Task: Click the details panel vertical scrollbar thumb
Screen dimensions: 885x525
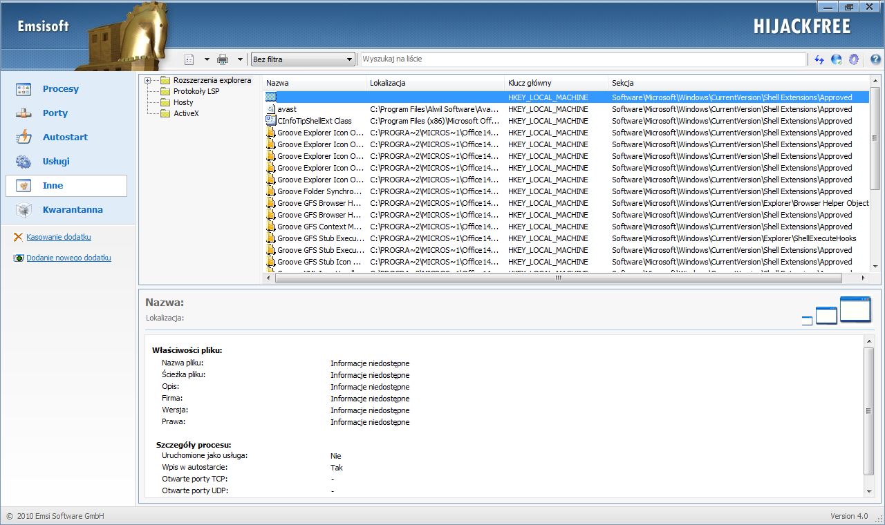Action: 869,411
